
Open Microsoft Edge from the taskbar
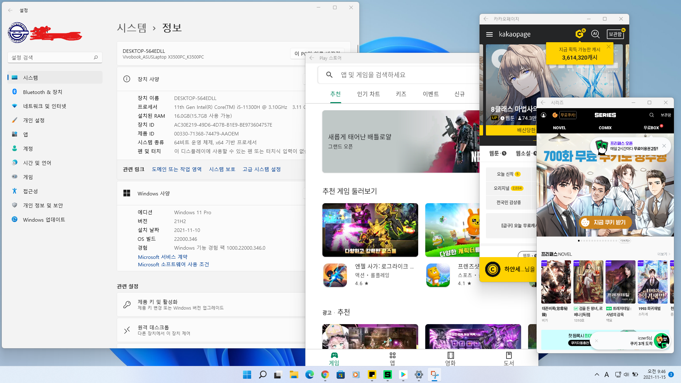310,374
